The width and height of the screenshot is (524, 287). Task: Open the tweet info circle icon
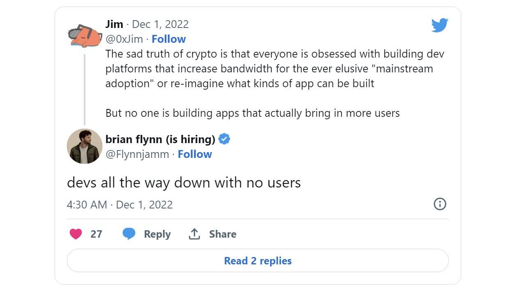[x=440, y=204]
